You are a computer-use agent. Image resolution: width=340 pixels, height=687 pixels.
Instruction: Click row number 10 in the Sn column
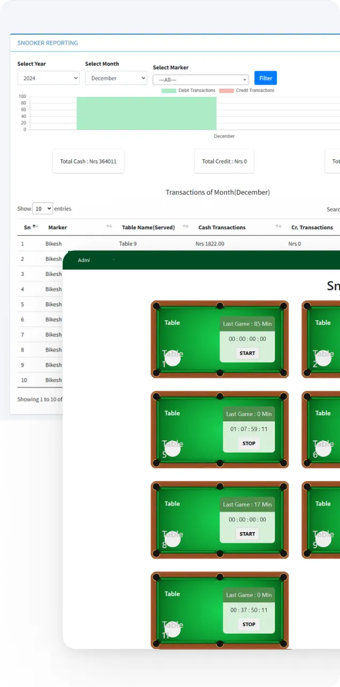[23, 380]
